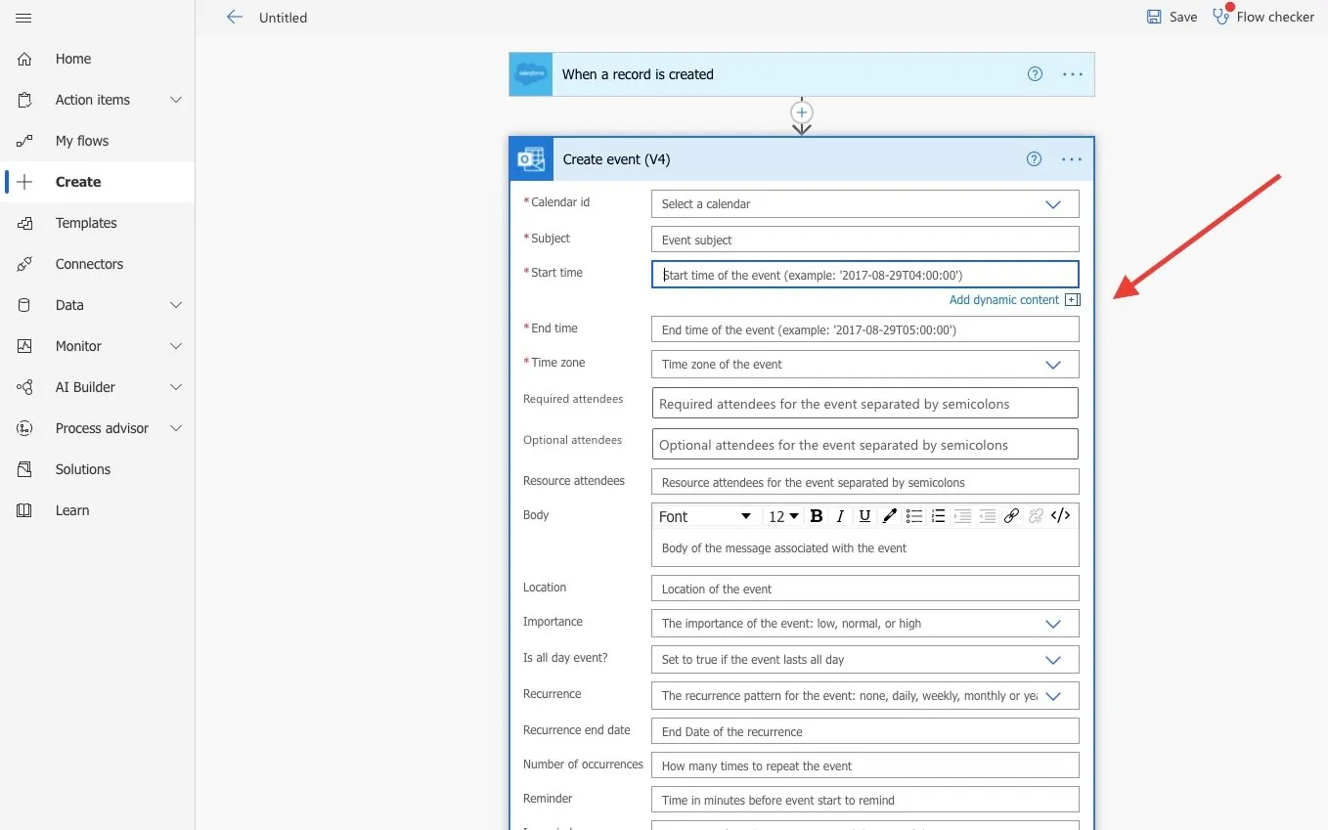Expand Action items in sidebar
This screenshot has height=830, width=1328.
pyautogui.click(x=176, y=100)
